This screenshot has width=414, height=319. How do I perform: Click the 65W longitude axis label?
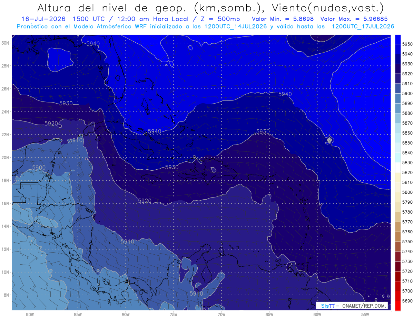point(269,315)
